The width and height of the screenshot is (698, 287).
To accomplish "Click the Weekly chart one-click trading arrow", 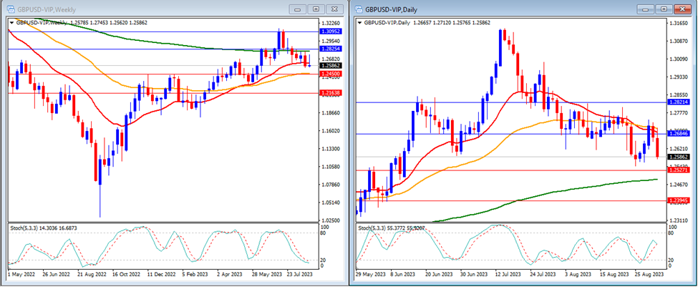I will click(11, 21).
